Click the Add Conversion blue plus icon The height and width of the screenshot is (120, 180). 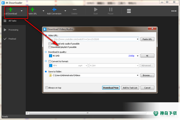pyautogui.click(x=54, y=10)
